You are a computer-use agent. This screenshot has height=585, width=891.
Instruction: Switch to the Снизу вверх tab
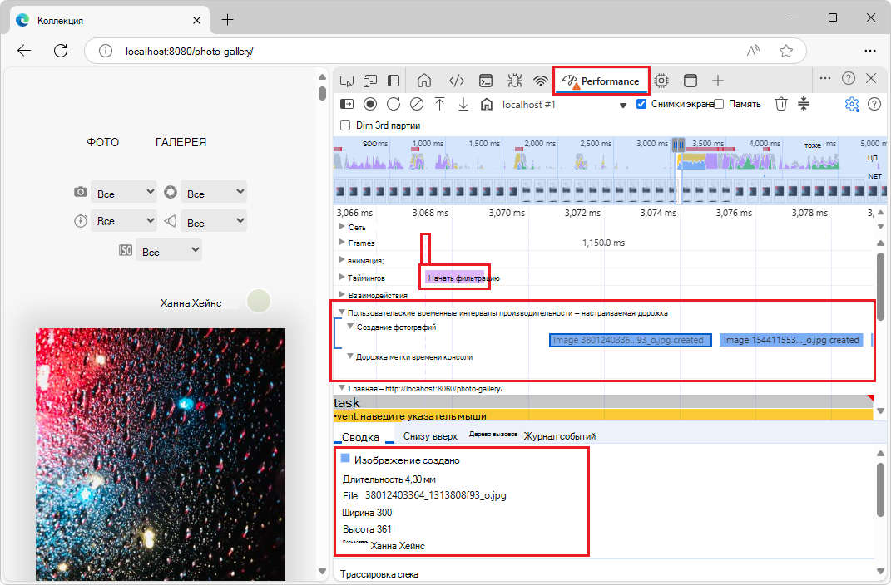430,436
